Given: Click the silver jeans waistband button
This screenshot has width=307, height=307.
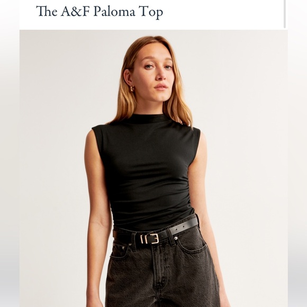Looking at the screenshot, I should coord(176,238).
